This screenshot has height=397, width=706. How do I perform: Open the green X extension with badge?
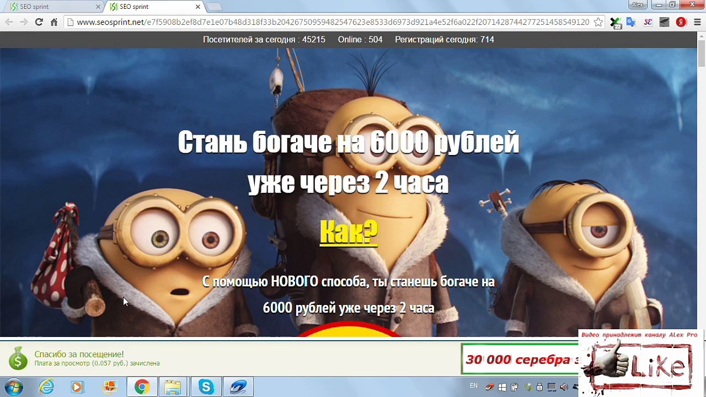615,23
